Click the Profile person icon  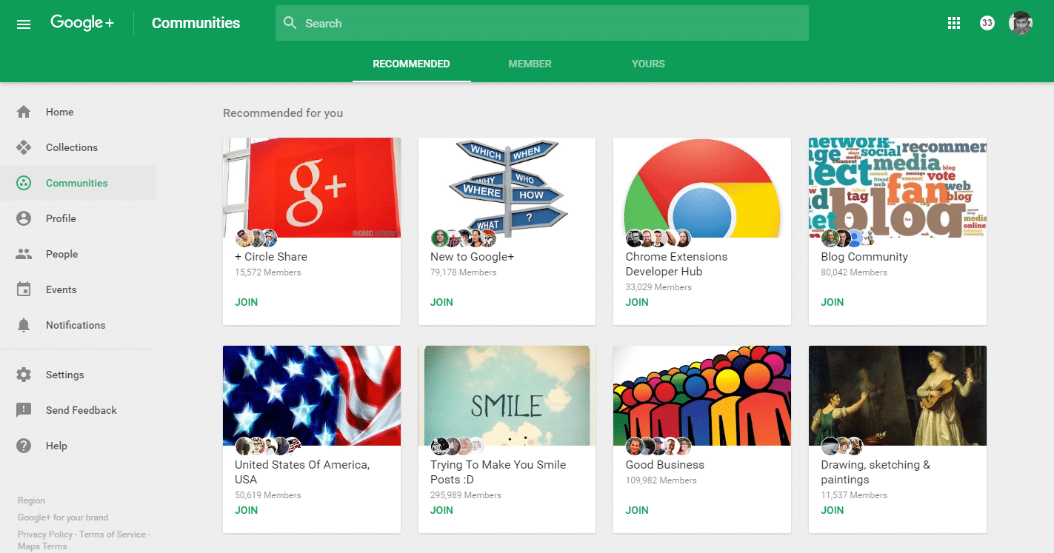(24, 218)
